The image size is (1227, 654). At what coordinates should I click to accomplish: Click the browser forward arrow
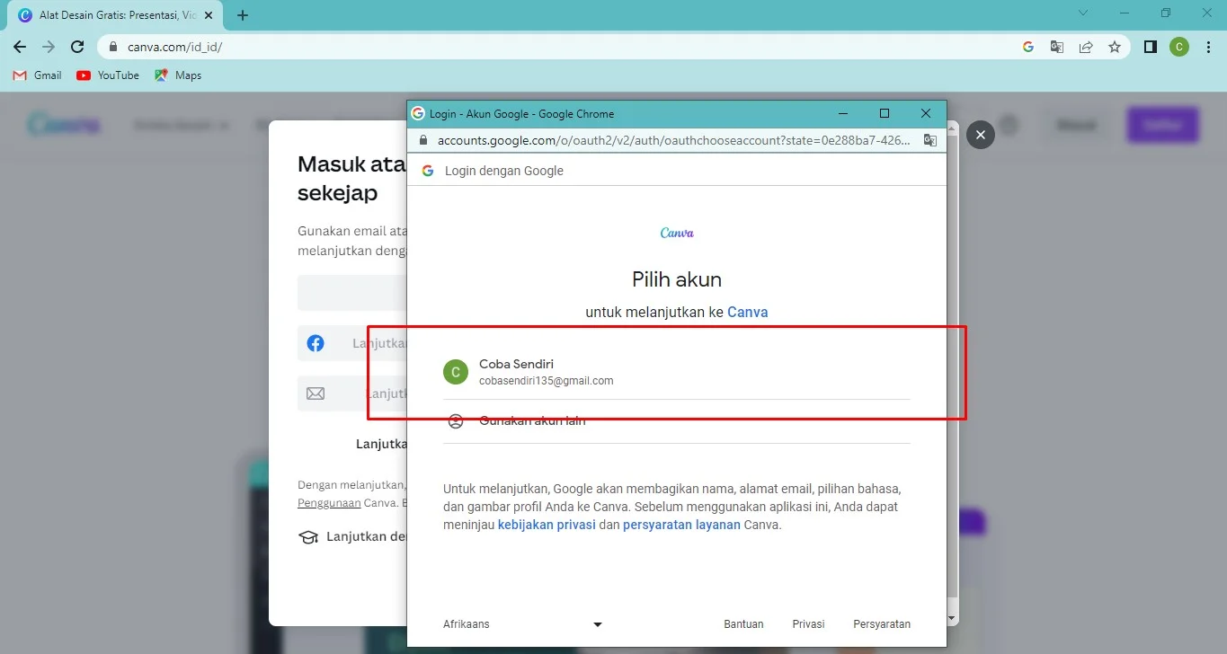click(x=49, y=47)
